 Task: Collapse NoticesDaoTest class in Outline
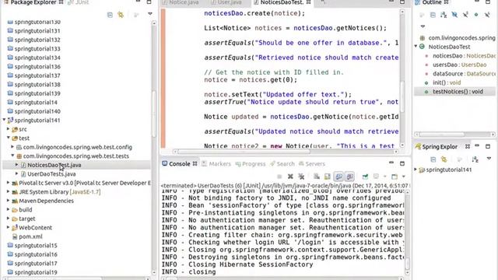pos(416,47)
